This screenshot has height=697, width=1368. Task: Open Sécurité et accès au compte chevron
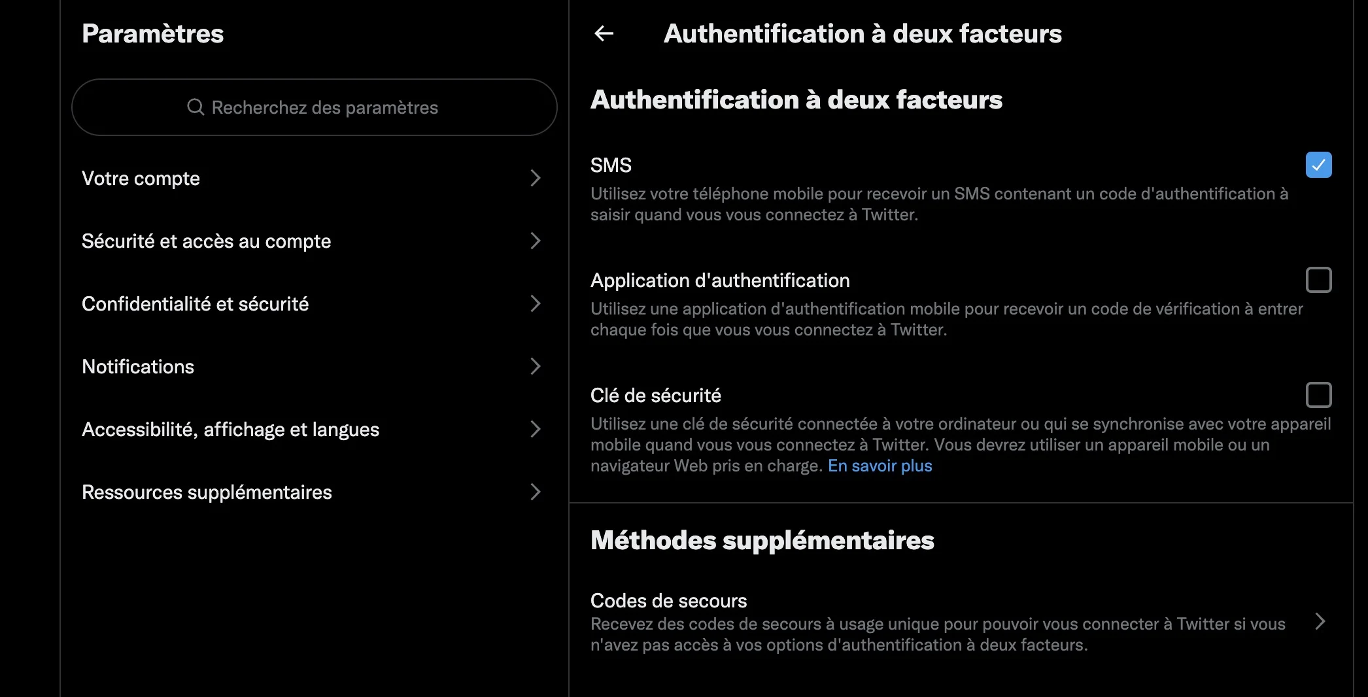click(535, 241)
